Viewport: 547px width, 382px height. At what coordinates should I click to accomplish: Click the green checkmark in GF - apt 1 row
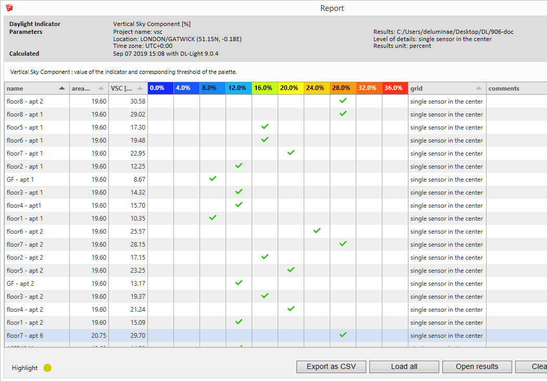point(213,179)
